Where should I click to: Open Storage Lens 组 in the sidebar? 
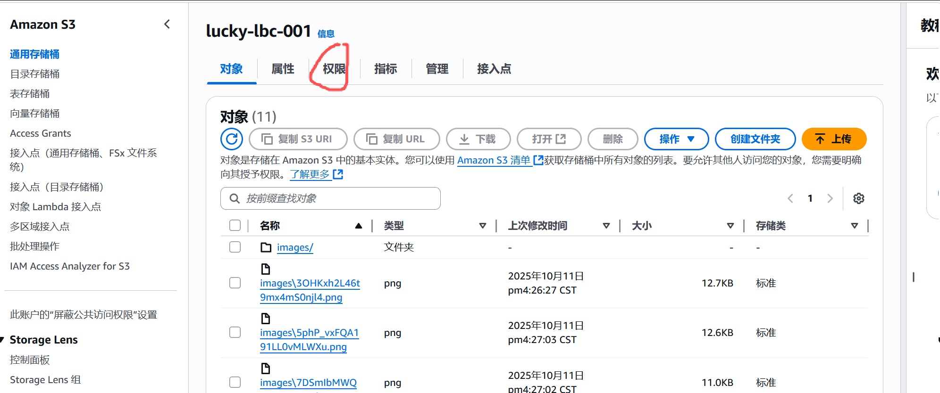pyautogui.click(x=45, y=380)
